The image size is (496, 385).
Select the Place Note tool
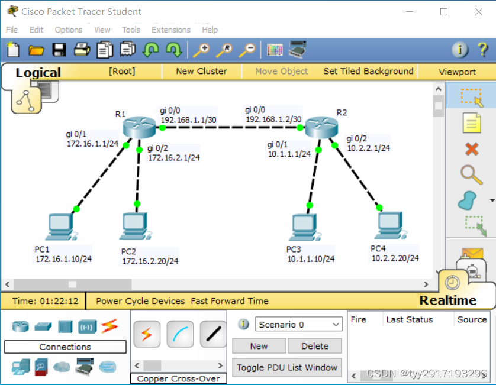pos(471,123)
